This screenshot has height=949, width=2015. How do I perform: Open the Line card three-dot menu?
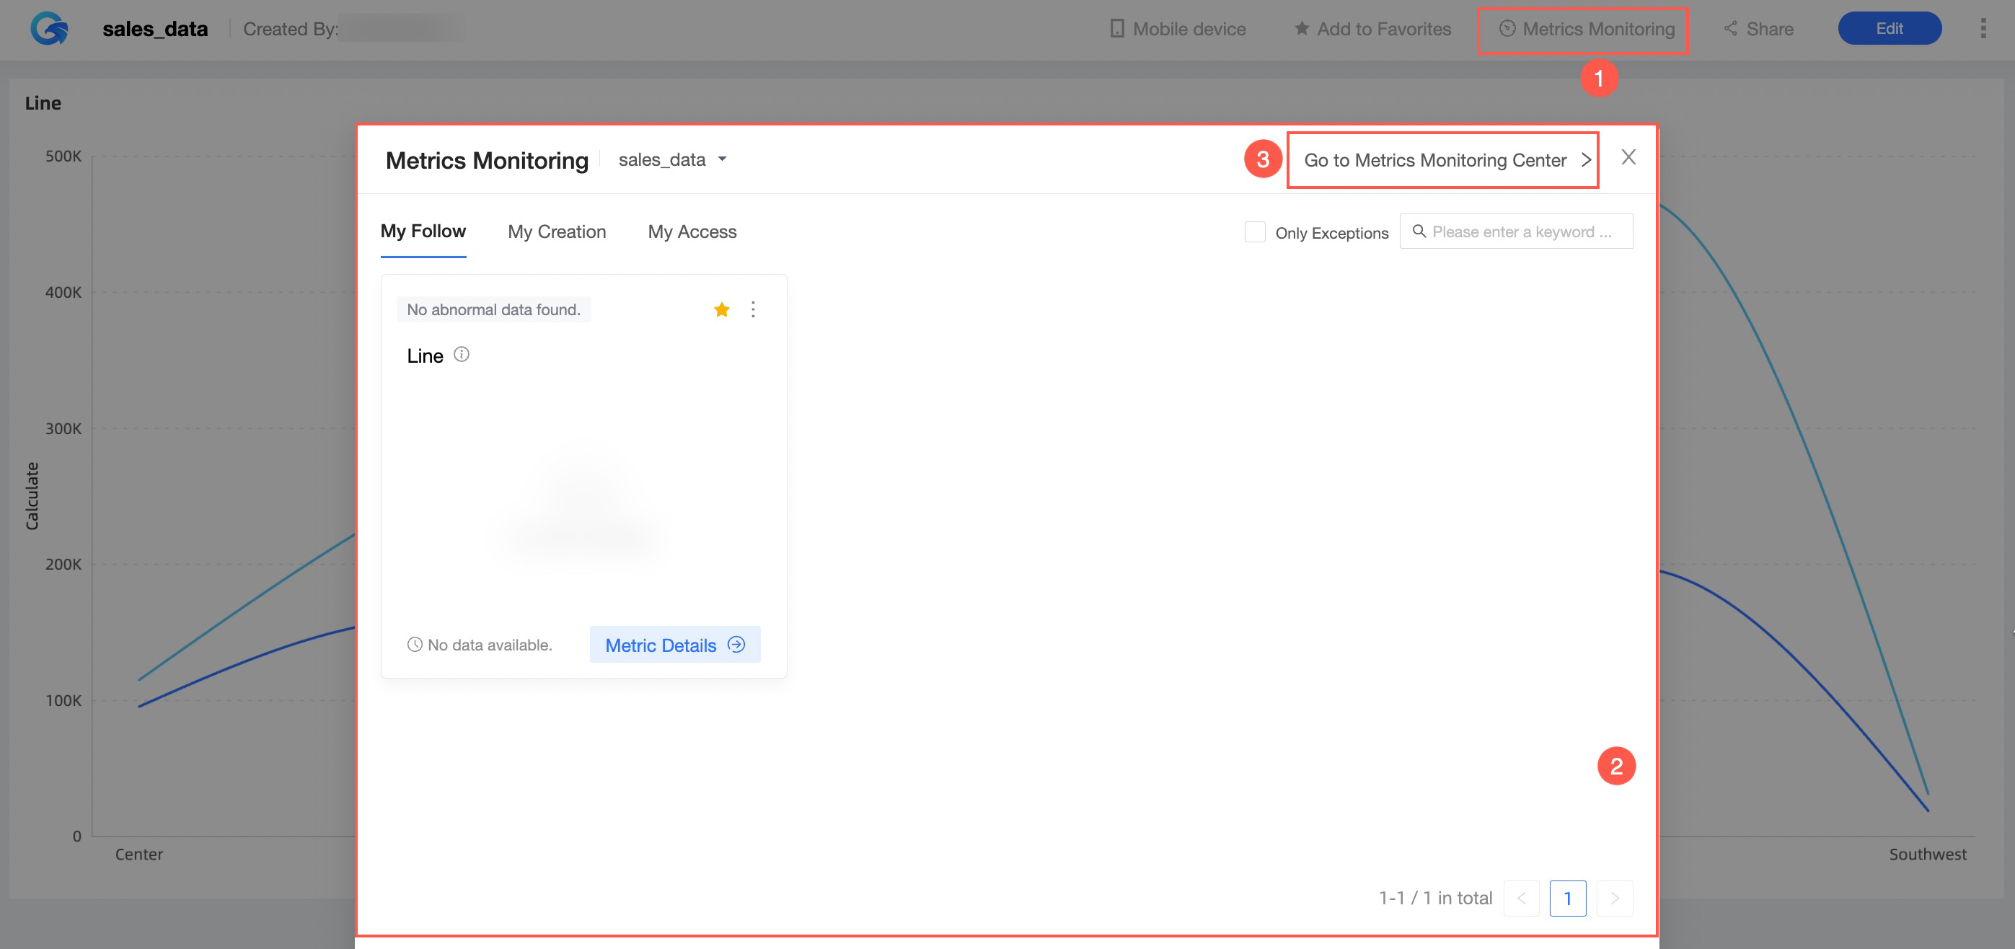click(x=752, y=310)
